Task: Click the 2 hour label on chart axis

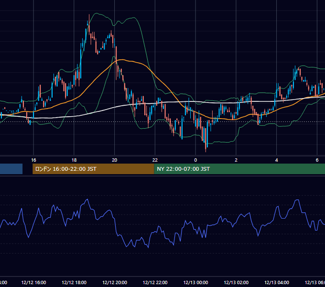Action: [236, 160]
